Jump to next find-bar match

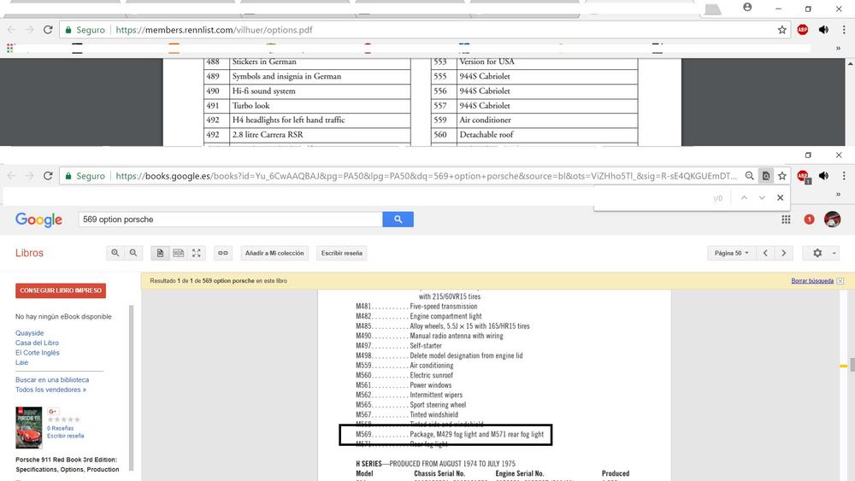(x=762, y=197)
